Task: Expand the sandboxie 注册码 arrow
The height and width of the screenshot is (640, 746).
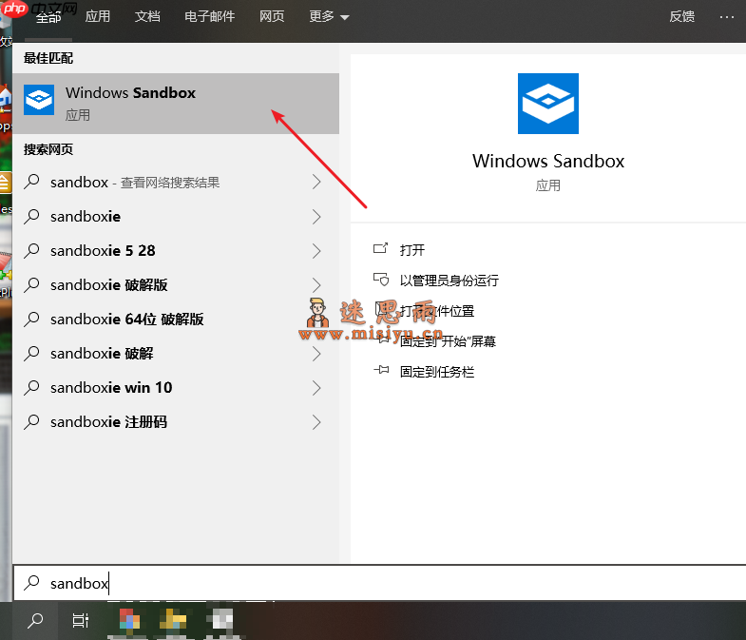Action: point(316,422)
